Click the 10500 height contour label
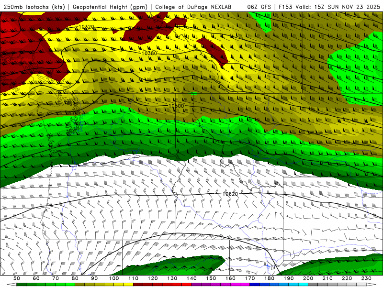This screenshot has width=383, height=287. coord(176,106)
